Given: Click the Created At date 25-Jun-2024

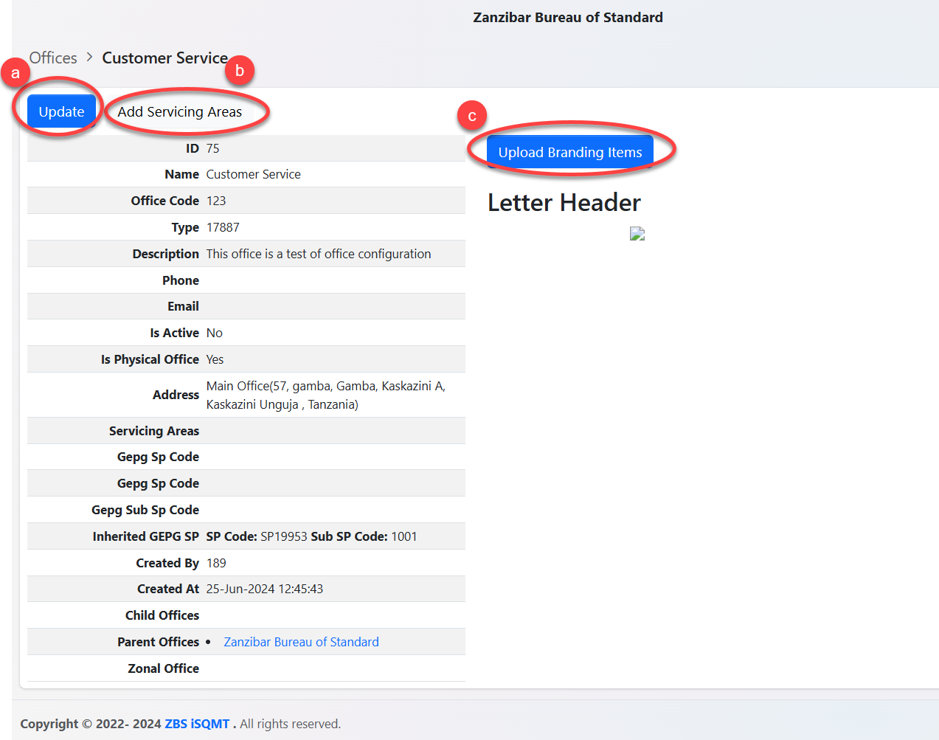Looking at the screenshot, I should coord(264,589).
